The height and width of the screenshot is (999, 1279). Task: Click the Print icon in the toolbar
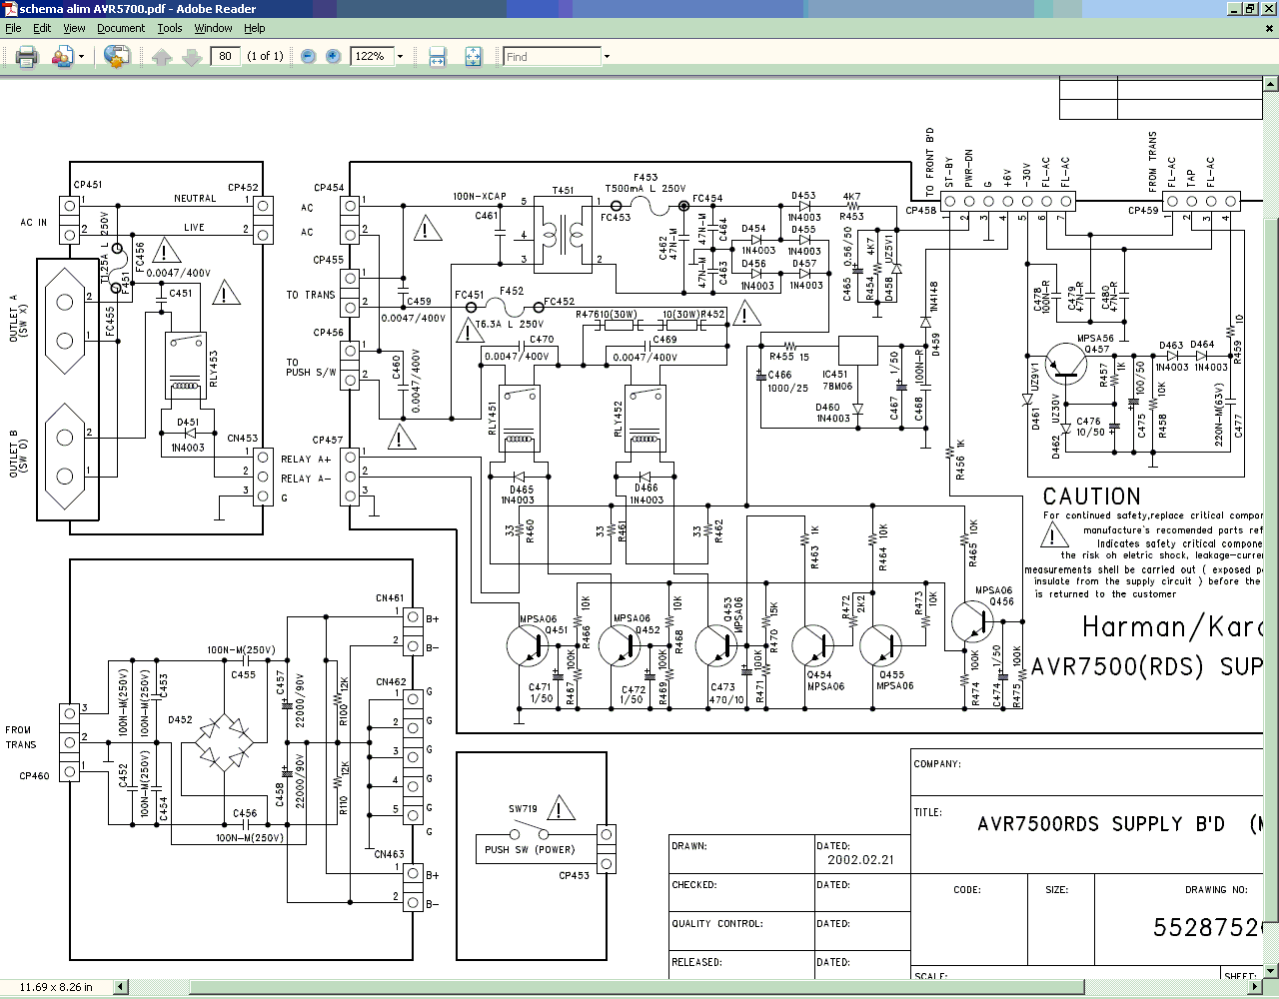click(x=27, y=57)
